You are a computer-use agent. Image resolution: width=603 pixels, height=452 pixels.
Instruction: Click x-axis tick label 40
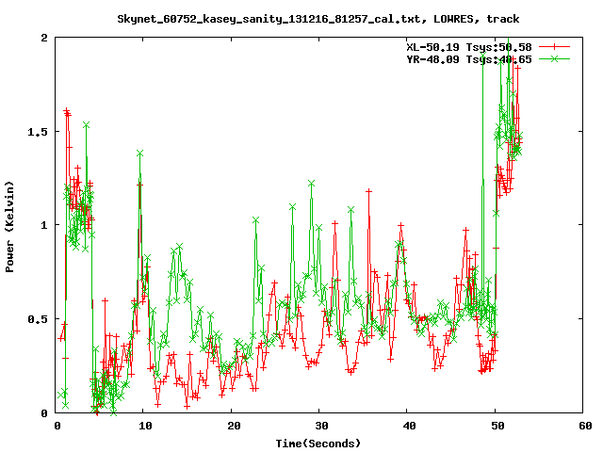[409, 426]
